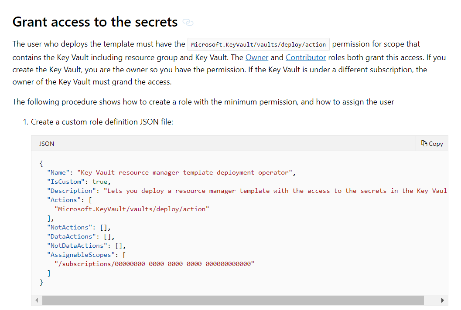This screenshot has height=310, width=461.
Task: Copy the JSON code block
Action: click(432, 144)
